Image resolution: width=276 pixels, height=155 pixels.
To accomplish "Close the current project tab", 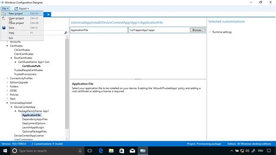I will pyautogui.click(x=48, y=14).
